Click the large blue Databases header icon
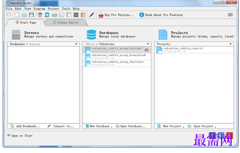Image resolution: width=240 pixels, height=153 pixels. point(91,34)
